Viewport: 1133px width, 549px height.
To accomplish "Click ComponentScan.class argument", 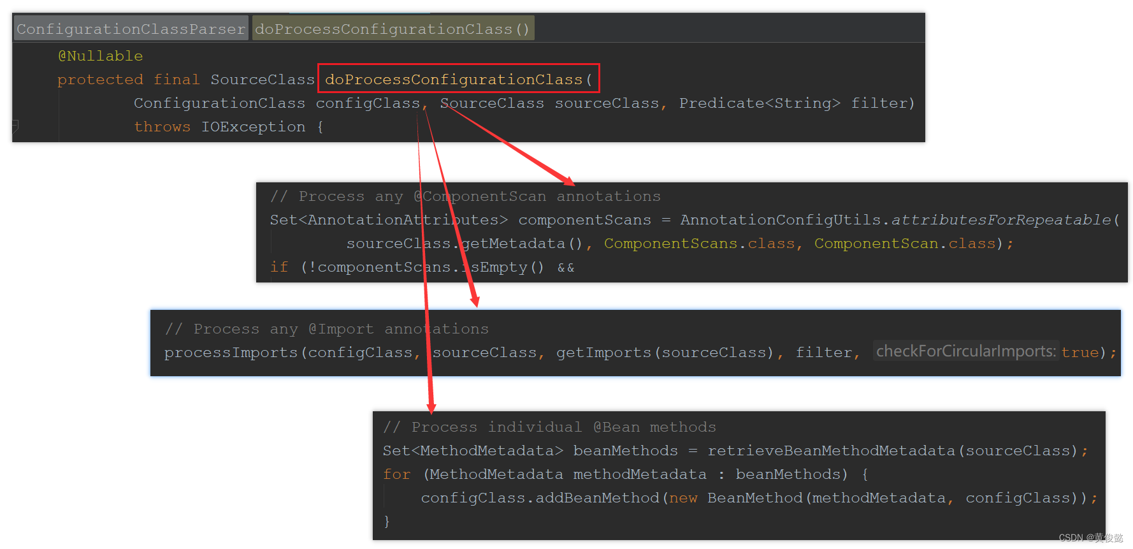I will coord(905,244).
